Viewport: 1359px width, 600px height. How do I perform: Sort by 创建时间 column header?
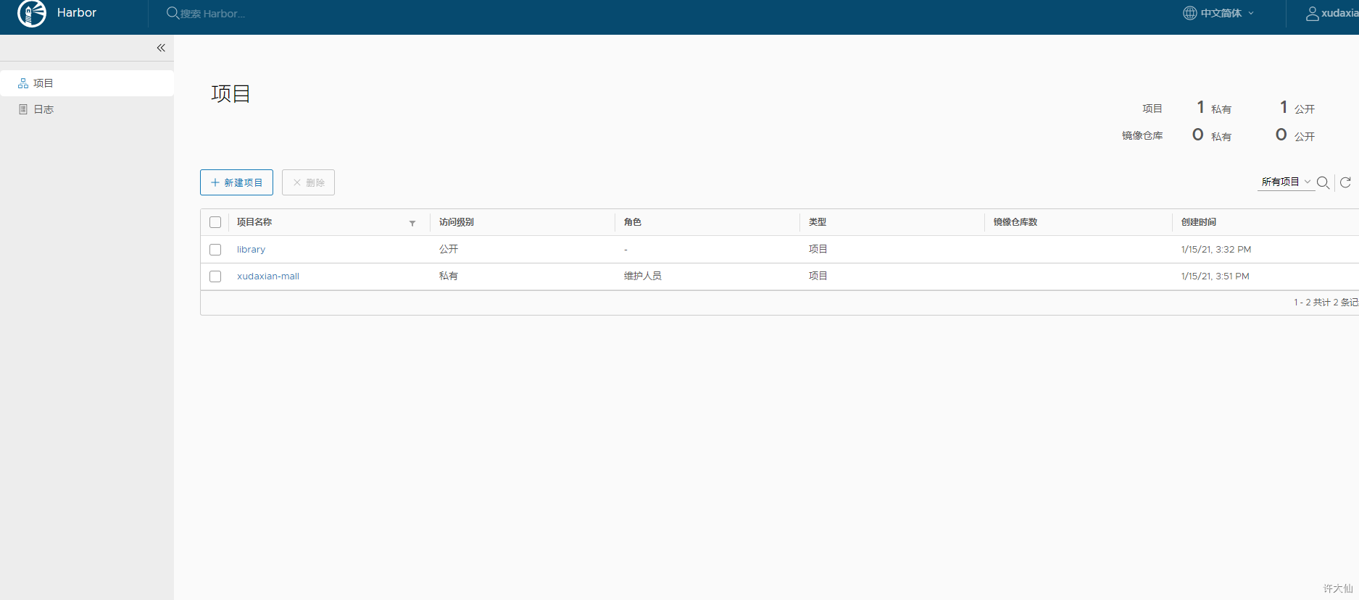(x=1199, y=222)
